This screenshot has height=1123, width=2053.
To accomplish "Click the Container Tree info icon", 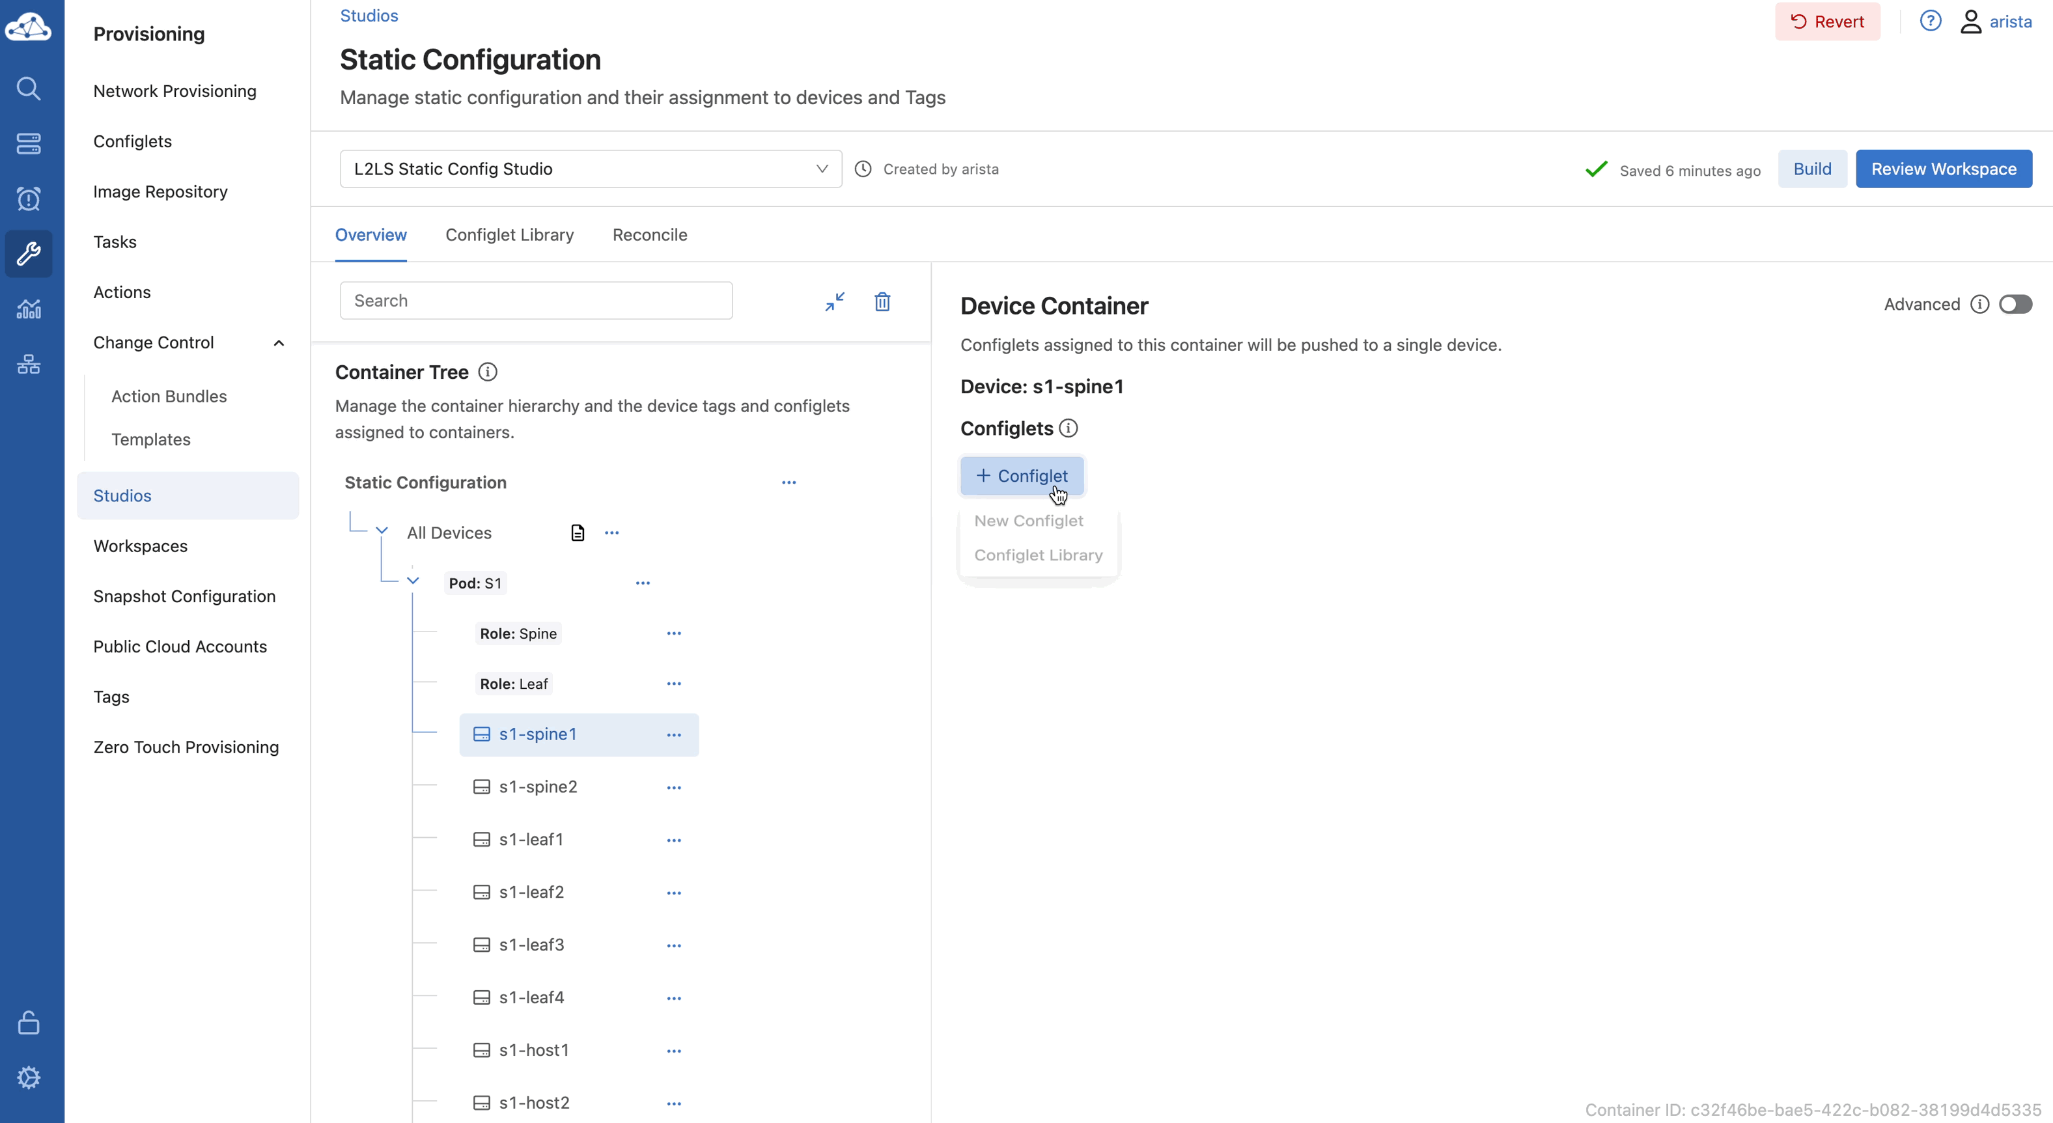I will point(487,372).
